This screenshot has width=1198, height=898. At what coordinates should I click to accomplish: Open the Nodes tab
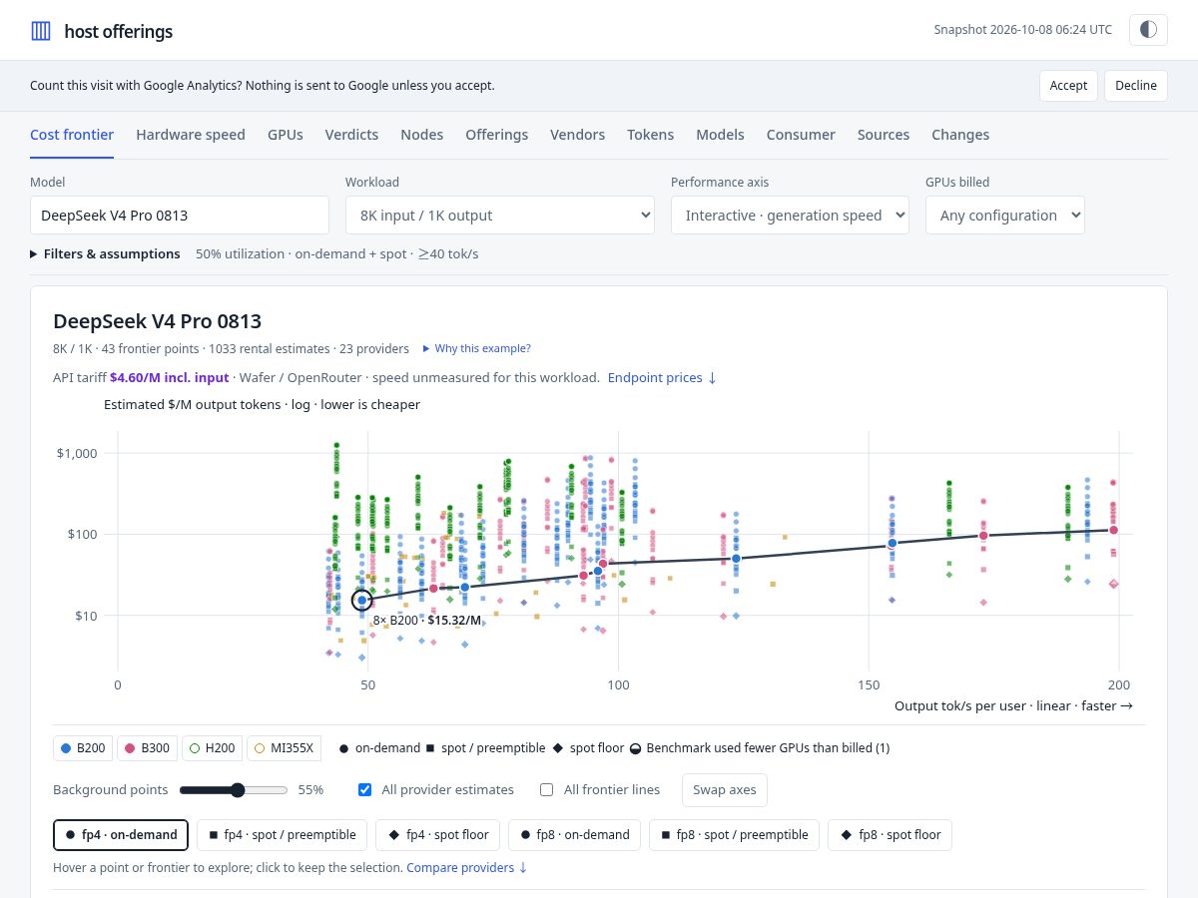point(422,135)
